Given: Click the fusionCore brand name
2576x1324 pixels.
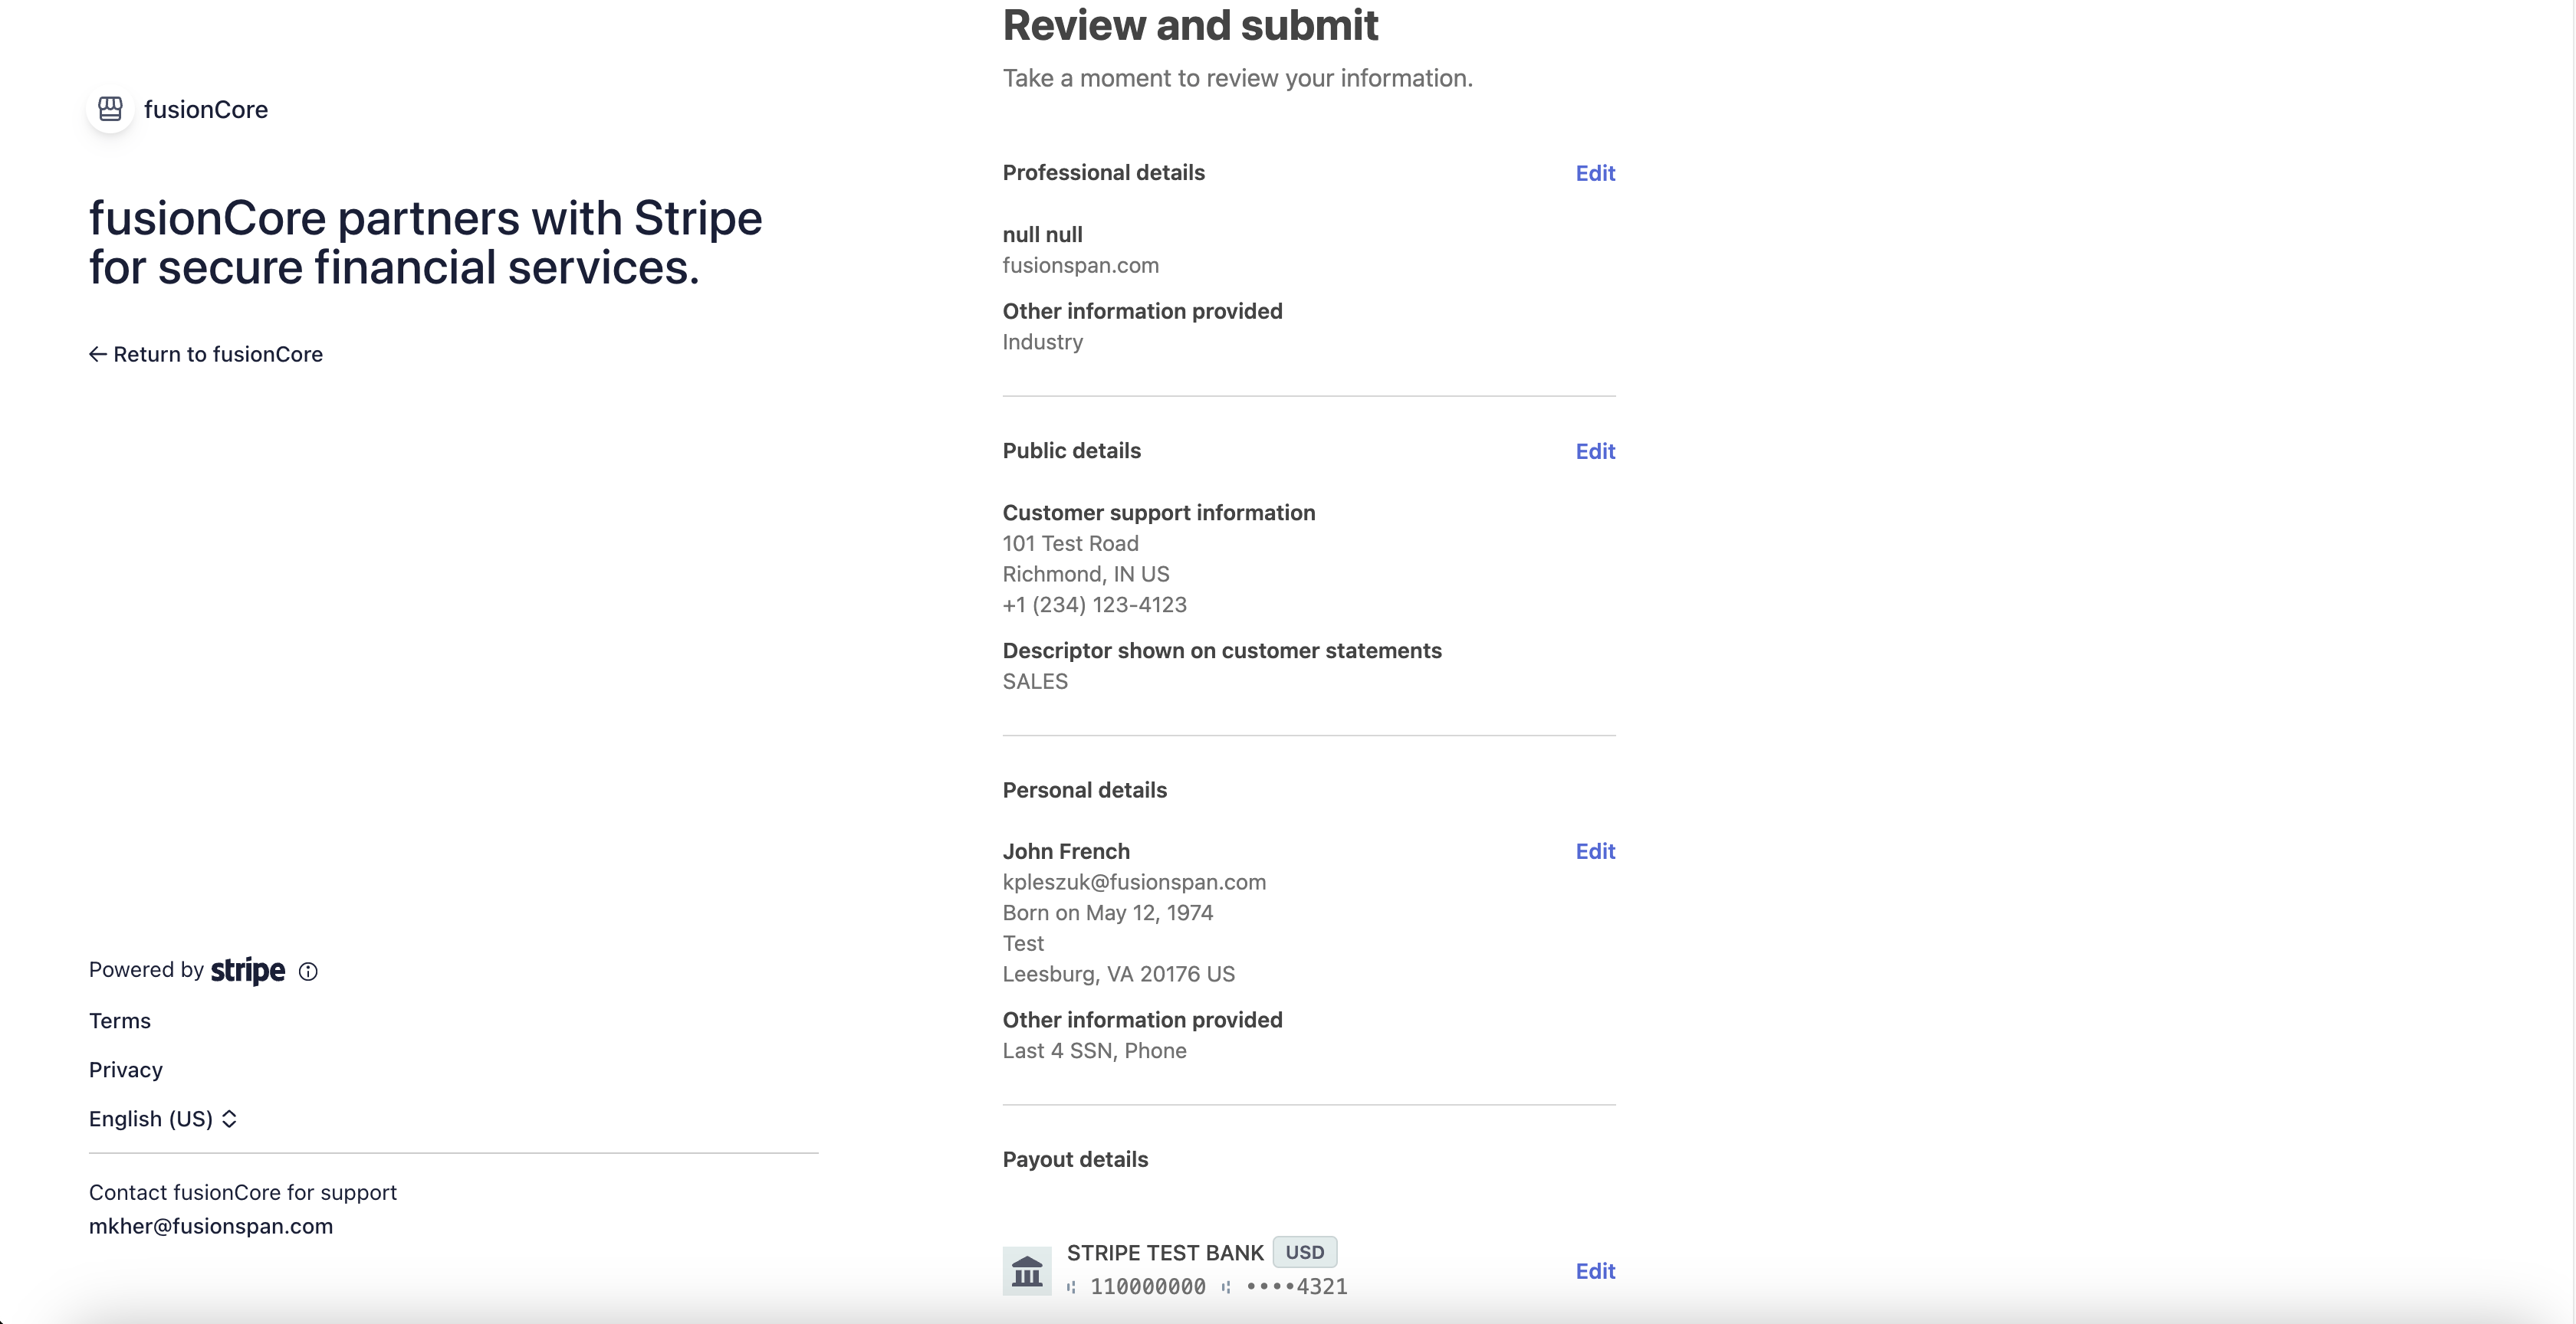Looking at the screenshot, I should 206,109.
